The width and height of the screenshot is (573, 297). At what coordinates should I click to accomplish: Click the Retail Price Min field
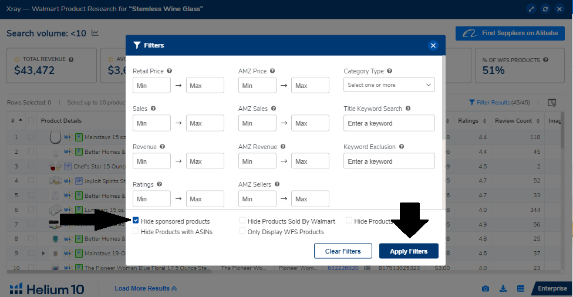pos(152,86)
